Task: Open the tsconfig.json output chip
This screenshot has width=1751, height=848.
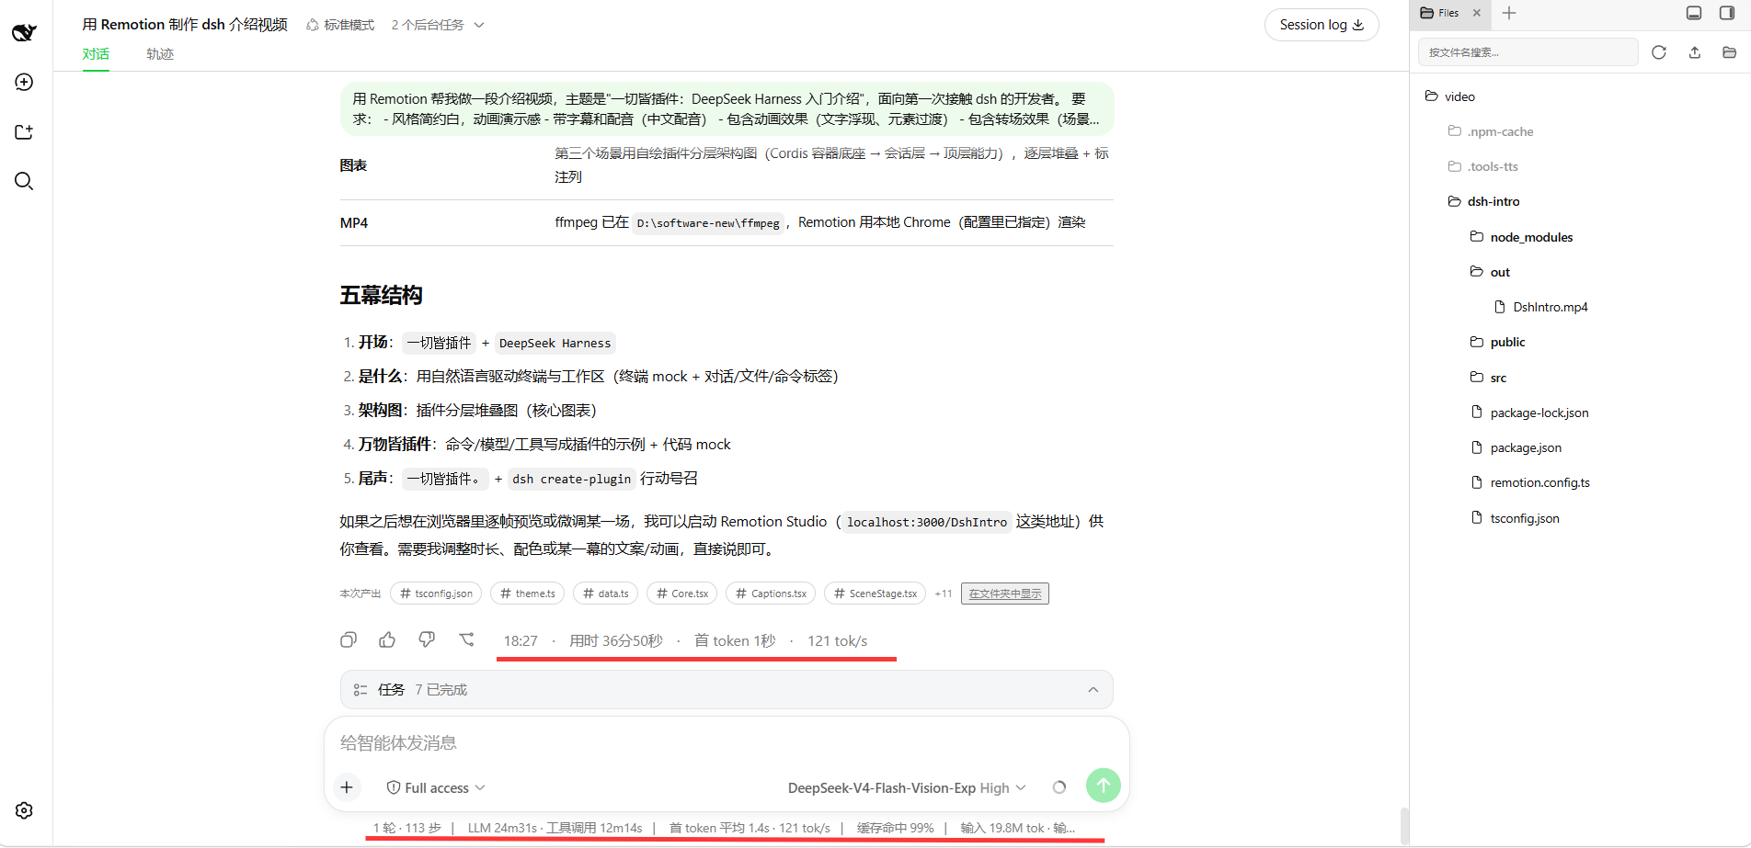Action: pyautogui.click(x=436, y=594)
